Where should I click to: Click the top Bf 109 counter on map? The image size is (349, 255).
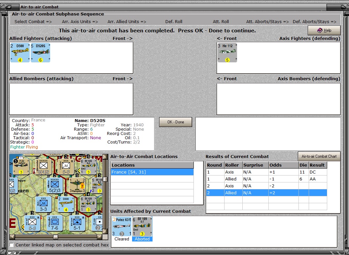pyautogui.click(x=88, y=166)
